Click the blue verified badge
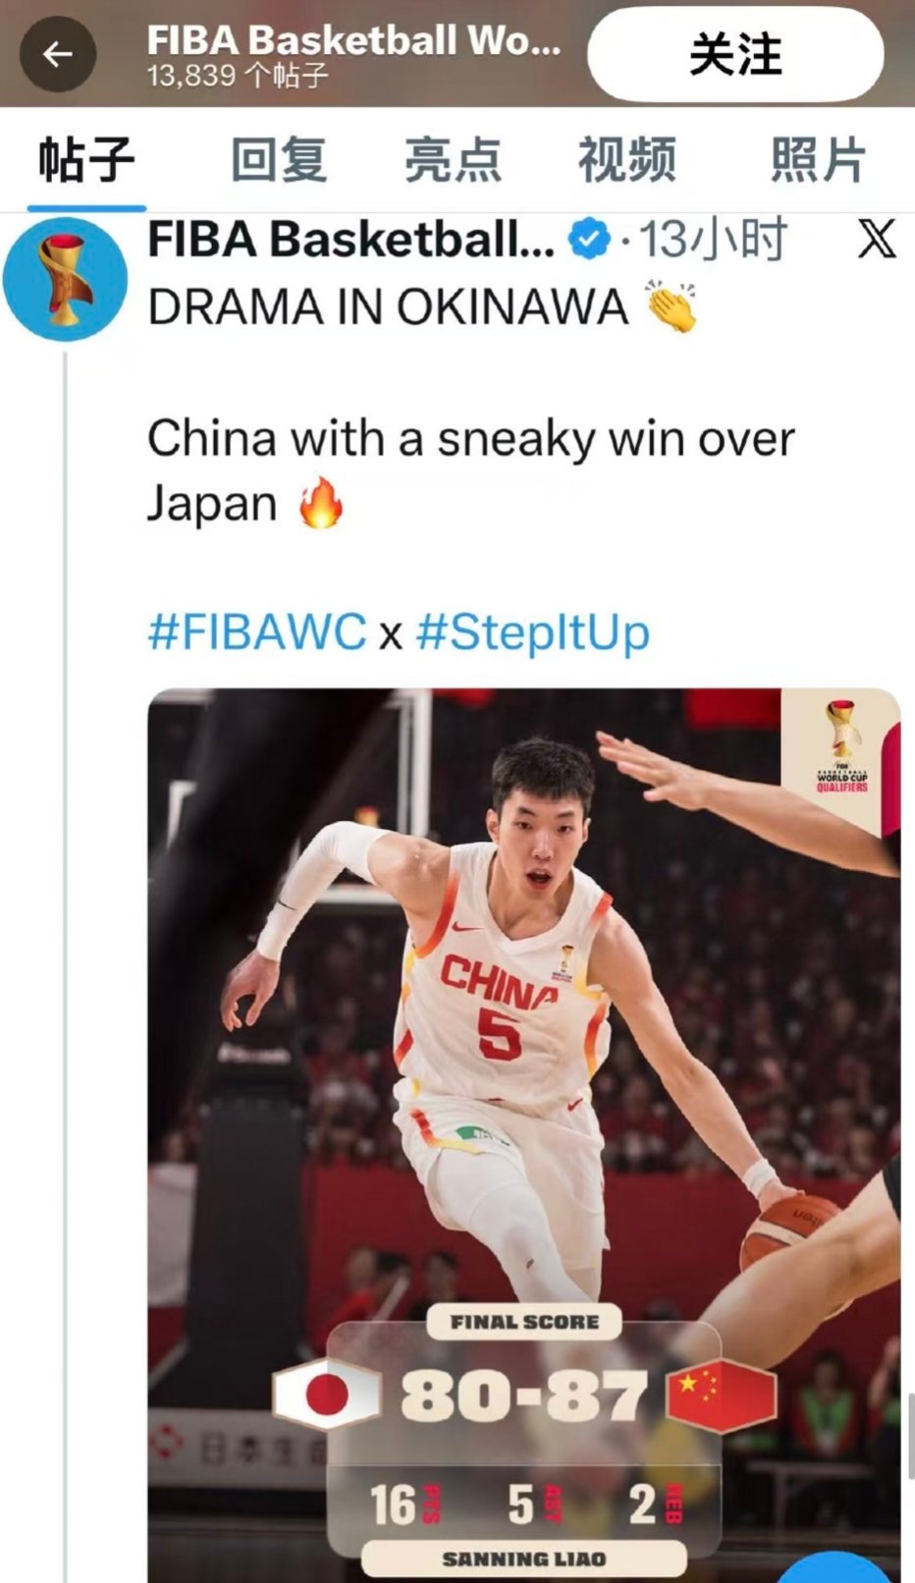 (590, 239)
